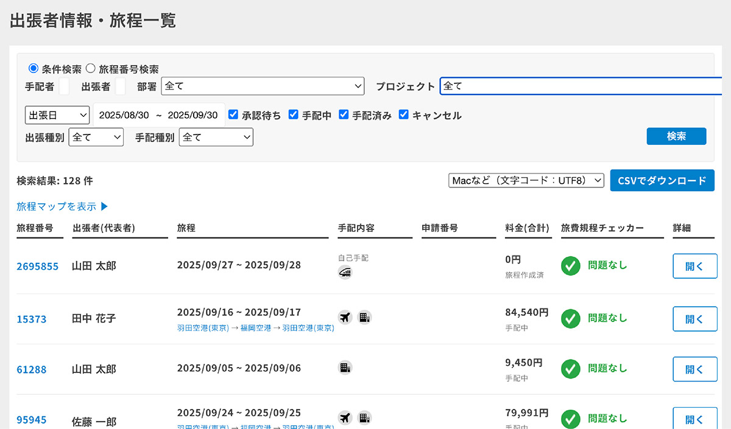Image resolution: width=731 pixels, height=429 pixels.
Task: Click the flight icon in Sato Ichiro's row
Action: [346, 418]
